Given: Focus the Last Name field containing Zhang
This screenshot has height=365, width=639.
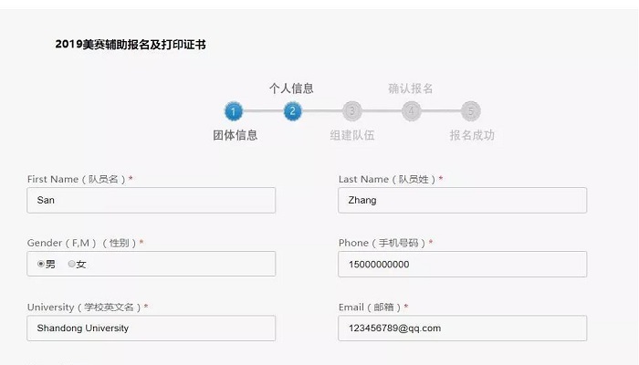Looking at the screenshot, I should (463, 200).
